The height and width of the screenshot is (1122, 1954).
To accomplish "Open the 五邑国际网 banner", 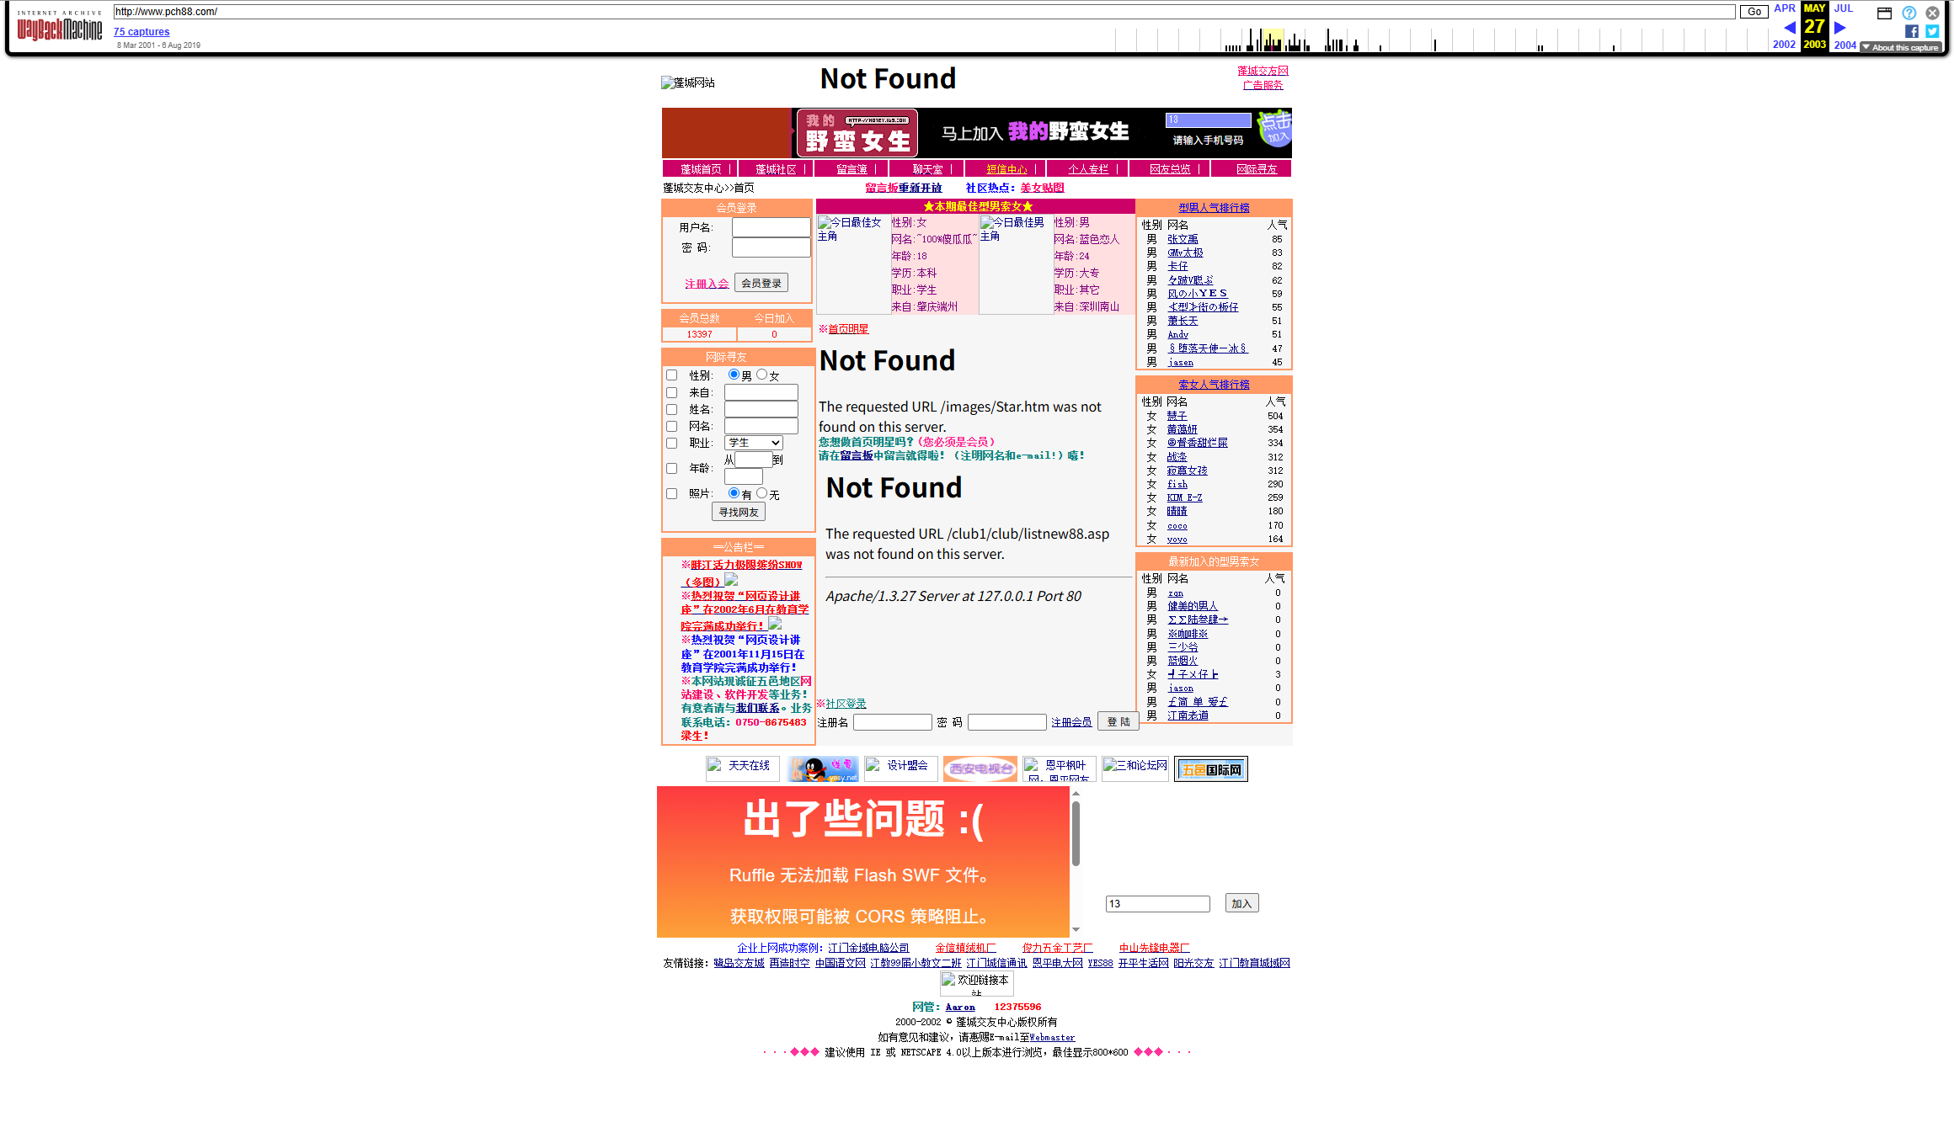I will [1211, 769].
